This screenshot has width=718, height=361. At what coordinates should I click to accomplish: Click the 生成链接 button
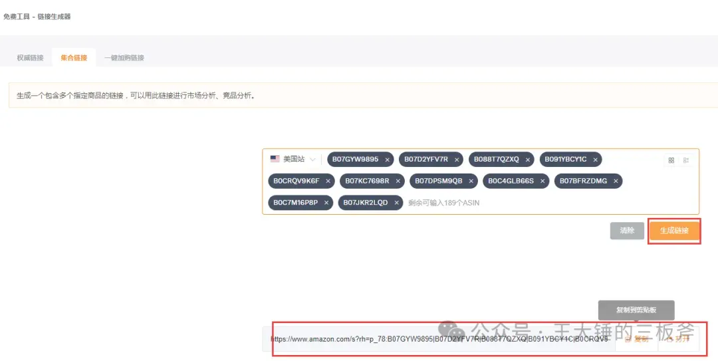674,231
